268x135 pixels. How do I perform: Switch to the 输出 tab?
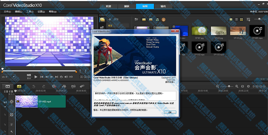[163, 6]
